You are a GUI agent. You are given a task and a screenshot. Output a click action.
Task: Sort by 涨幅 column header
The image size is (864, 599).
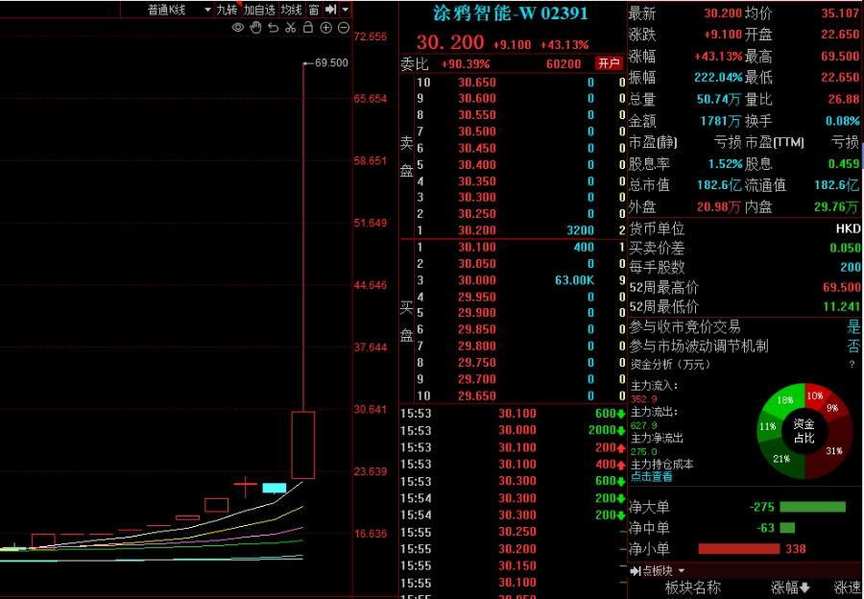tap(791, 587)
